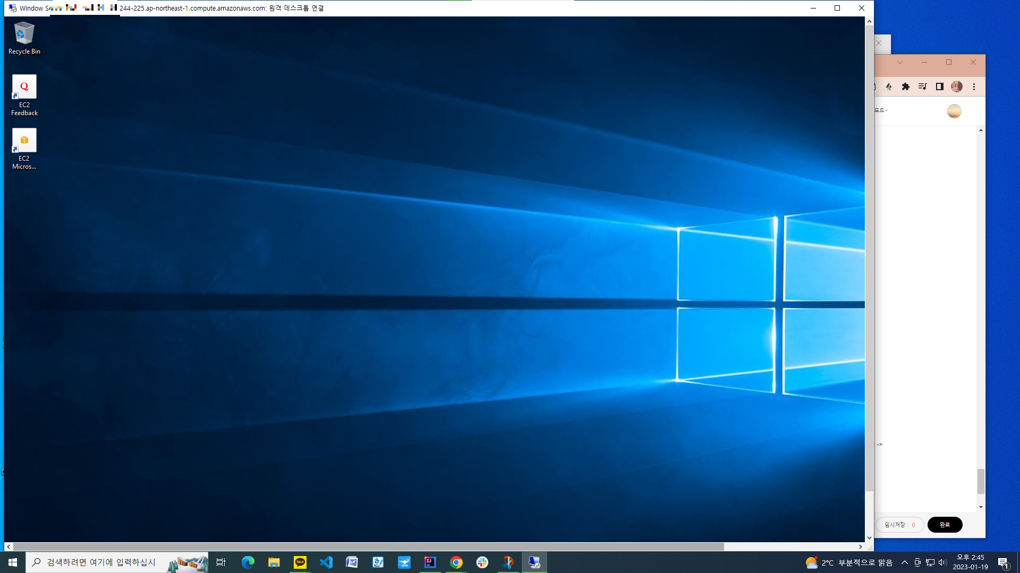This screenshot has height=573, width=1020.
Task: Open the Windows Start menu
Action: [x=13, y=562]
